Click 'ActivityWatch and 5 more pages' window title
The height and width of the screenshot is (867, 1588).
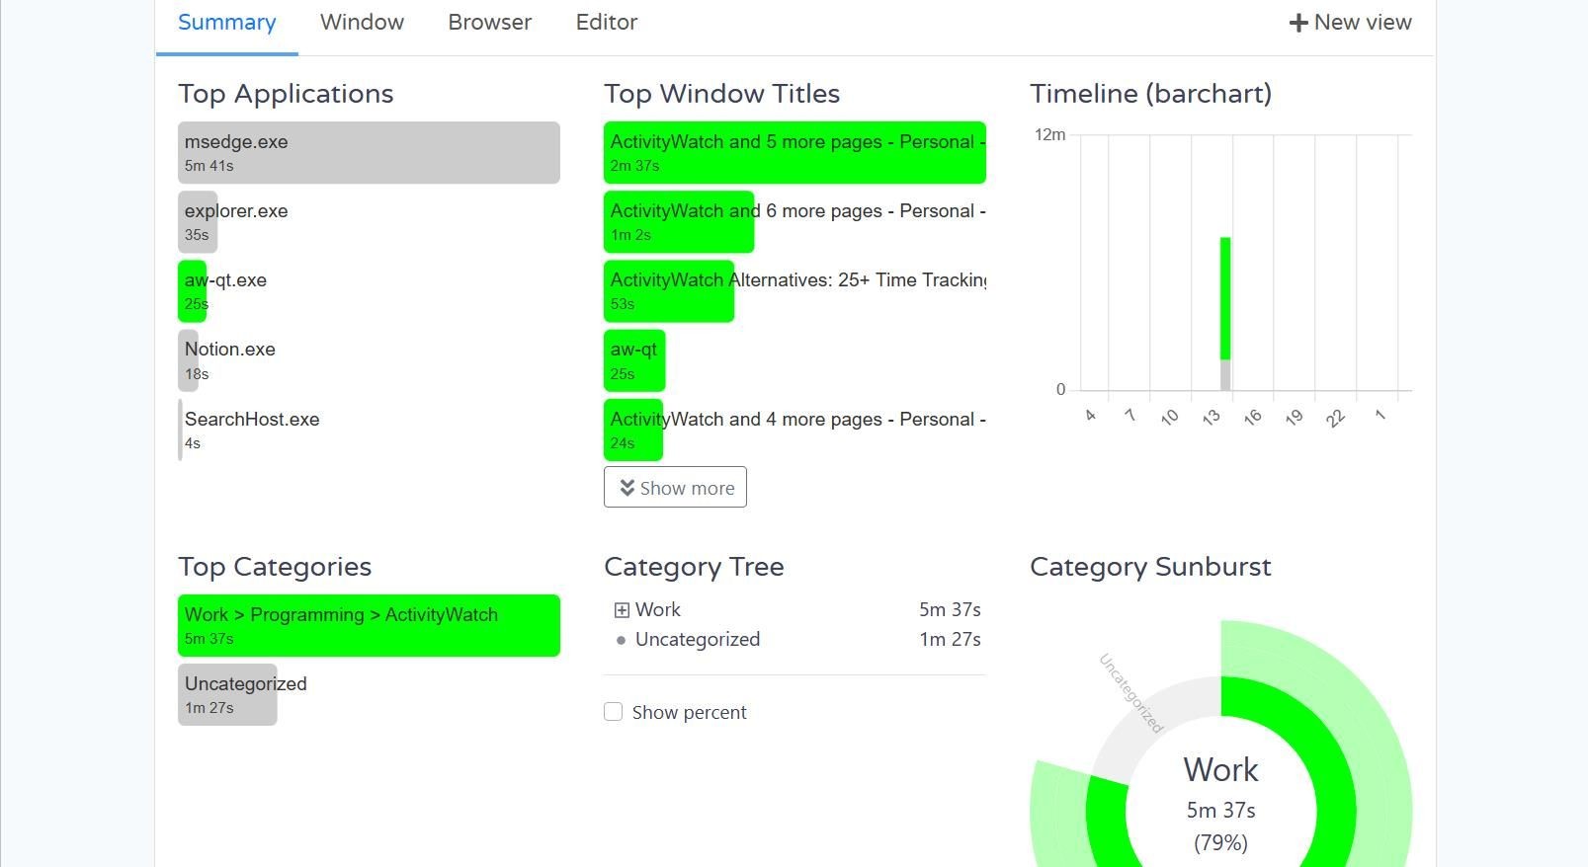tap(794, 152)
